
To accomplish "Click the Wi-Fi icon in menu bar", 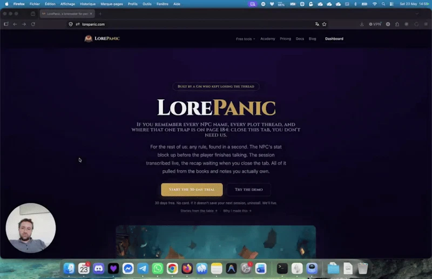I will [x=375, y=4].
